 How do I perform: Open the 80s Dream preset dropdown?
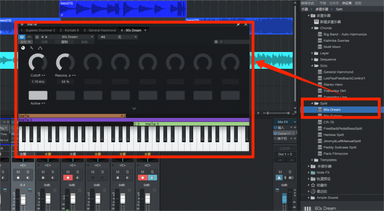[72, 37]
